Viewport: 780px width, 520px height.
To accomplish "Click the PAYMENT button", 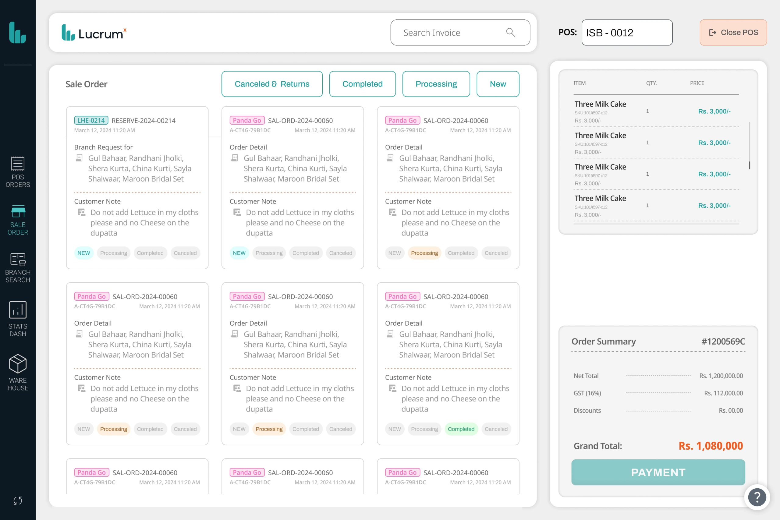I will (658, 472).
